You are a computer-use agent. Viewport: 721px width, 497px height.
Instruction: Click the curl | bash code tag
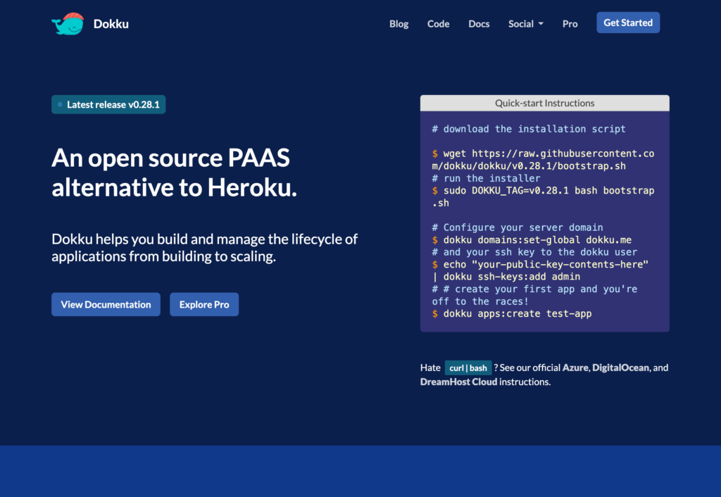[468, 368]
